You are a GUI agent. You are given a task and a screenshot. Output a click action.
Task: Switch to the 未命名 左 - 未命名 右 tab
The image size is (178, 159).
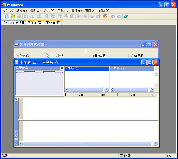(44, 22)
